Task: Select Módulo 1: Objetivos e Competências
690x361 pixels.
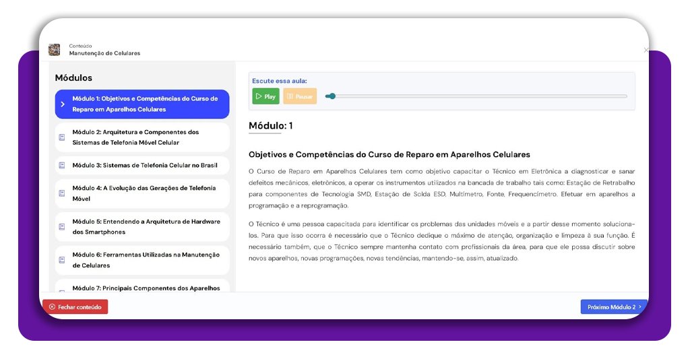Action: (145, 104)
